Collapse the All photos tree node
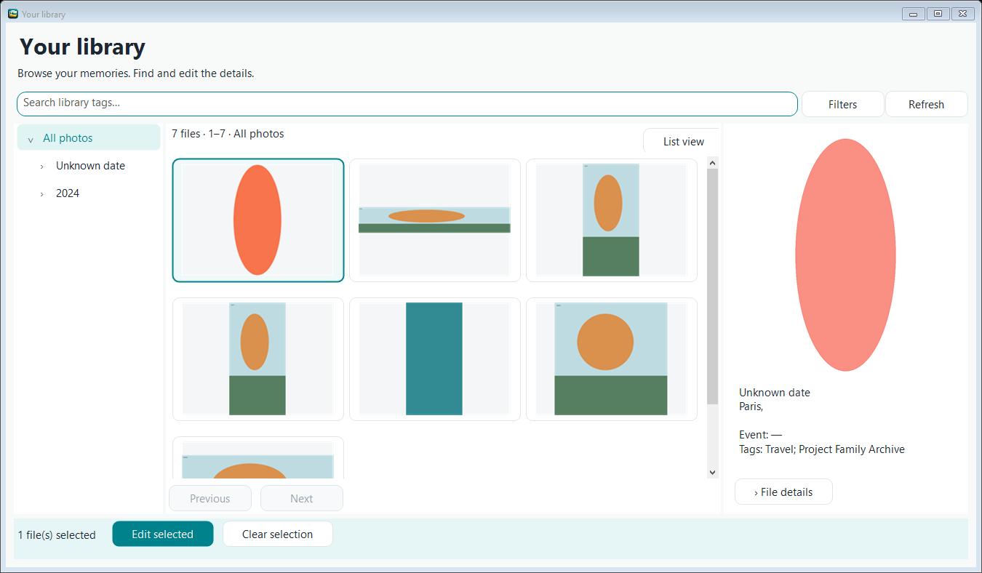 point(30,139)
